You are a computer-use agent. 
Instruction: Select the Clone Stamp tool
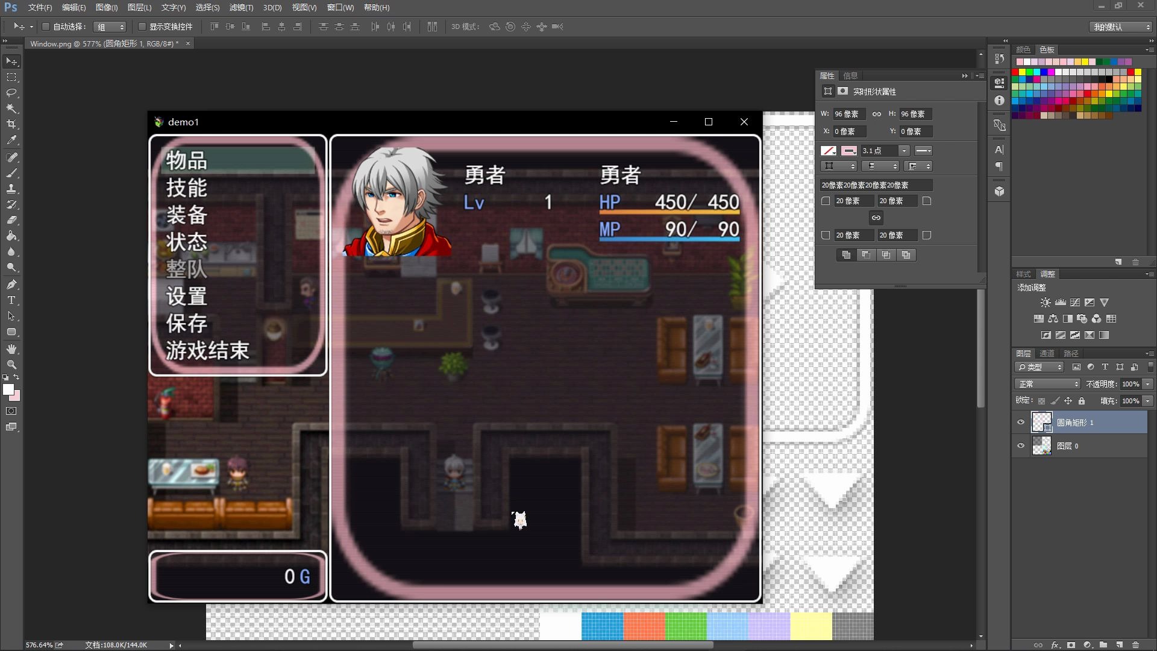point(11,189)
